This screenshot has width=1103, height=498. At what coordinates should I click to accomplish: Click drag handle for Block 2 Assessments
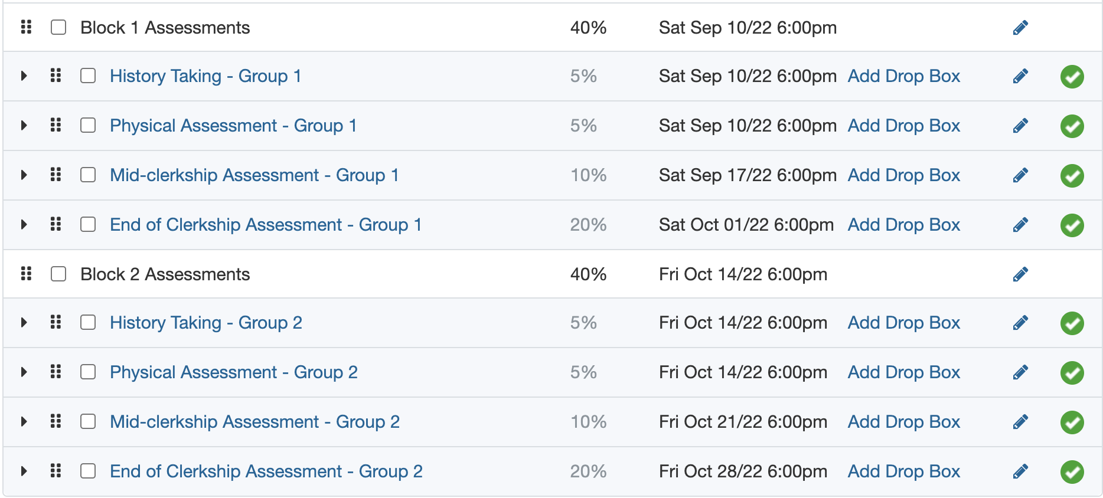26,274
